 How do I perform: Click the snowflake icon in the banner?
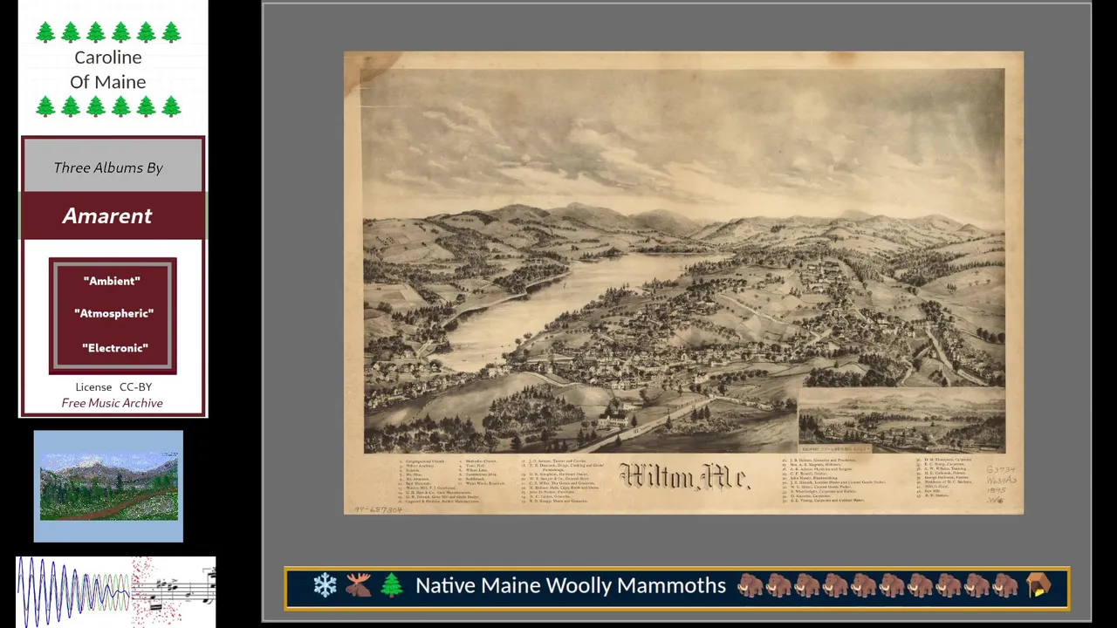tap(325, 585)
